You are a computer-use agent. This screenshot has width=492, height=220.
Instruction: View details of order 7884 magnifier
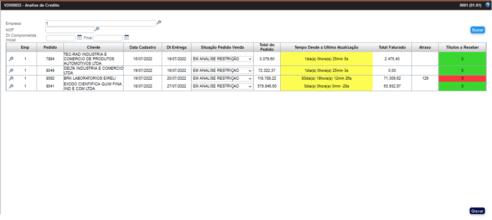11,59
